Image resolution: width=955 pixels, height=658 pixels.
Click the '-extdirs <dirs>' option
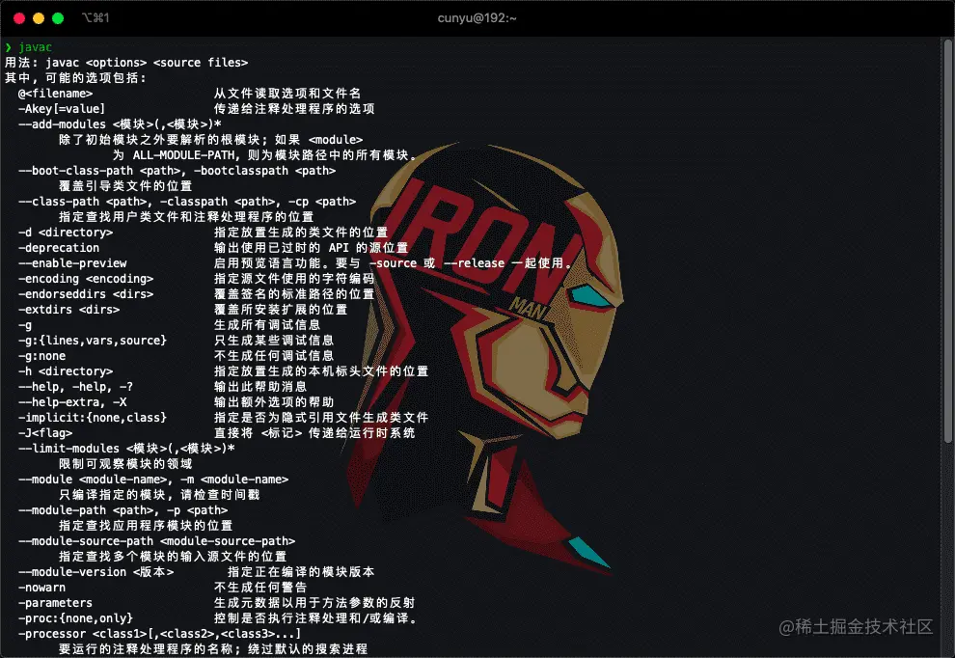(68, 310)
